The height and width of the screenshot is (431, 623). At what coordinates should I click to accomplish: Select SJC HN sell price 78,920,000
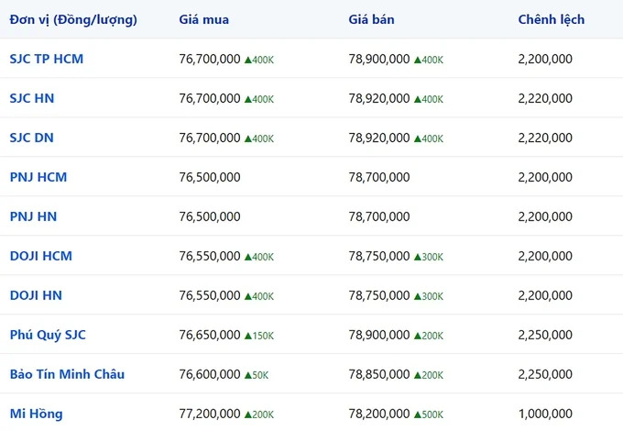[x=379, y=98]
